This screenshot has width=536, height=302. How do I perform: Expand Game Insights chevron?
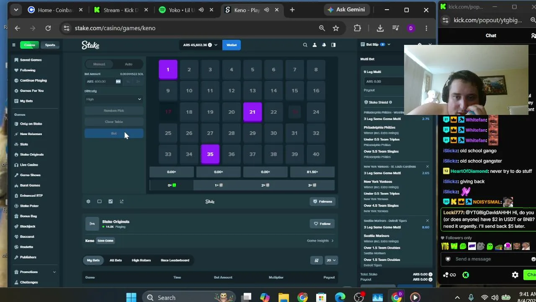[x=332, y=241]
